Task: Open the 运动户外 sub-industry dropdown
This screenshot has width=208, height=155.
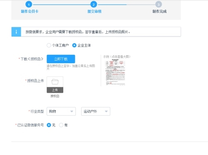Action: click(96, 111)
